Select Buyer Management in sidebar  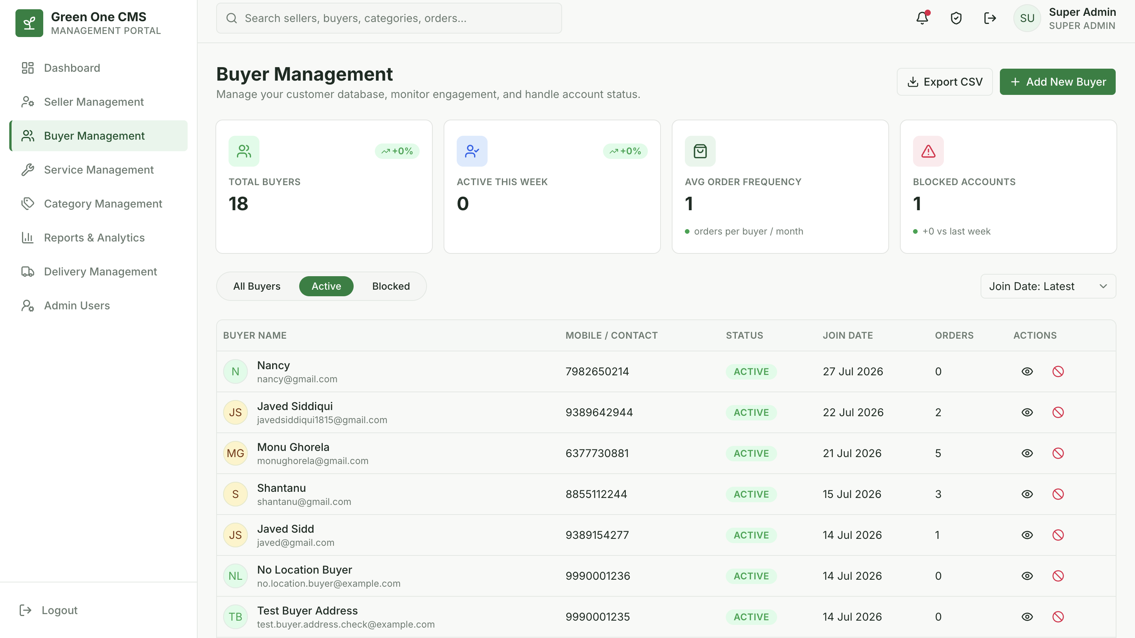click(x=99, y=136)
